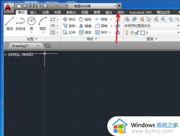Toggle the layer freeze sun icon

coord(132,33)
